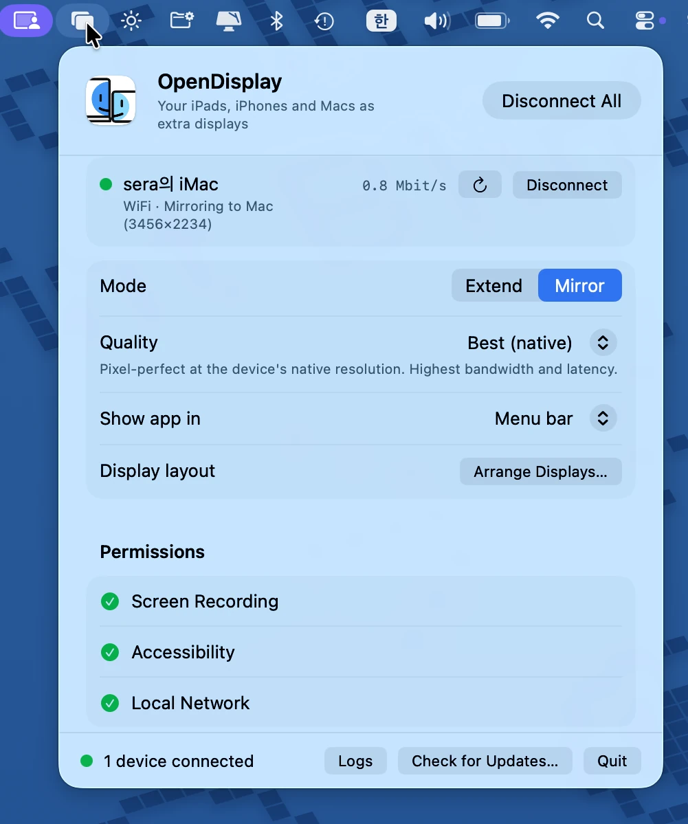
Task: Click the green dot beside 1 device connected
Action: tap(87, 761)
